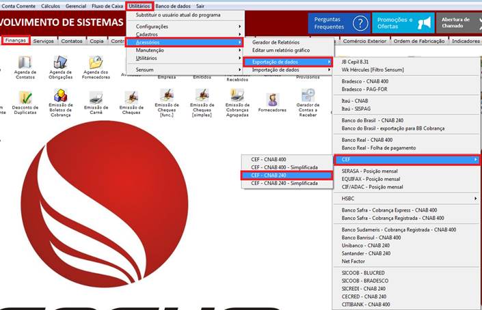The image size is (482, 310).
Task: Switch to Contatos tab
Action: tap(72, 41)
